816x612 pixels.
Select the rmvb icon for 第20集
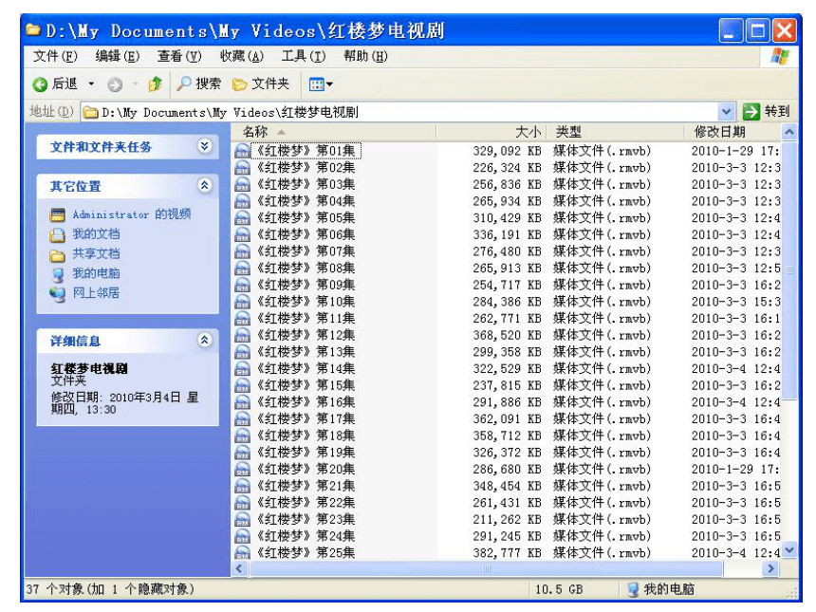pos(243,469)
